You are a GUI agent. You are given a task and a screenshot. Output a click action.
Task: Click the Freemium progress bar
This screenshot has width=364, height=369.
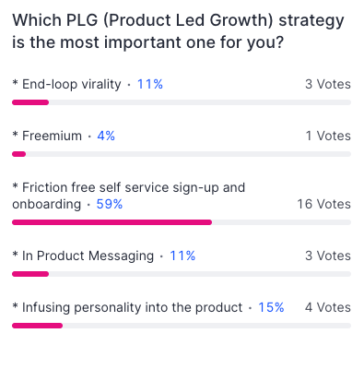[182, 154]
